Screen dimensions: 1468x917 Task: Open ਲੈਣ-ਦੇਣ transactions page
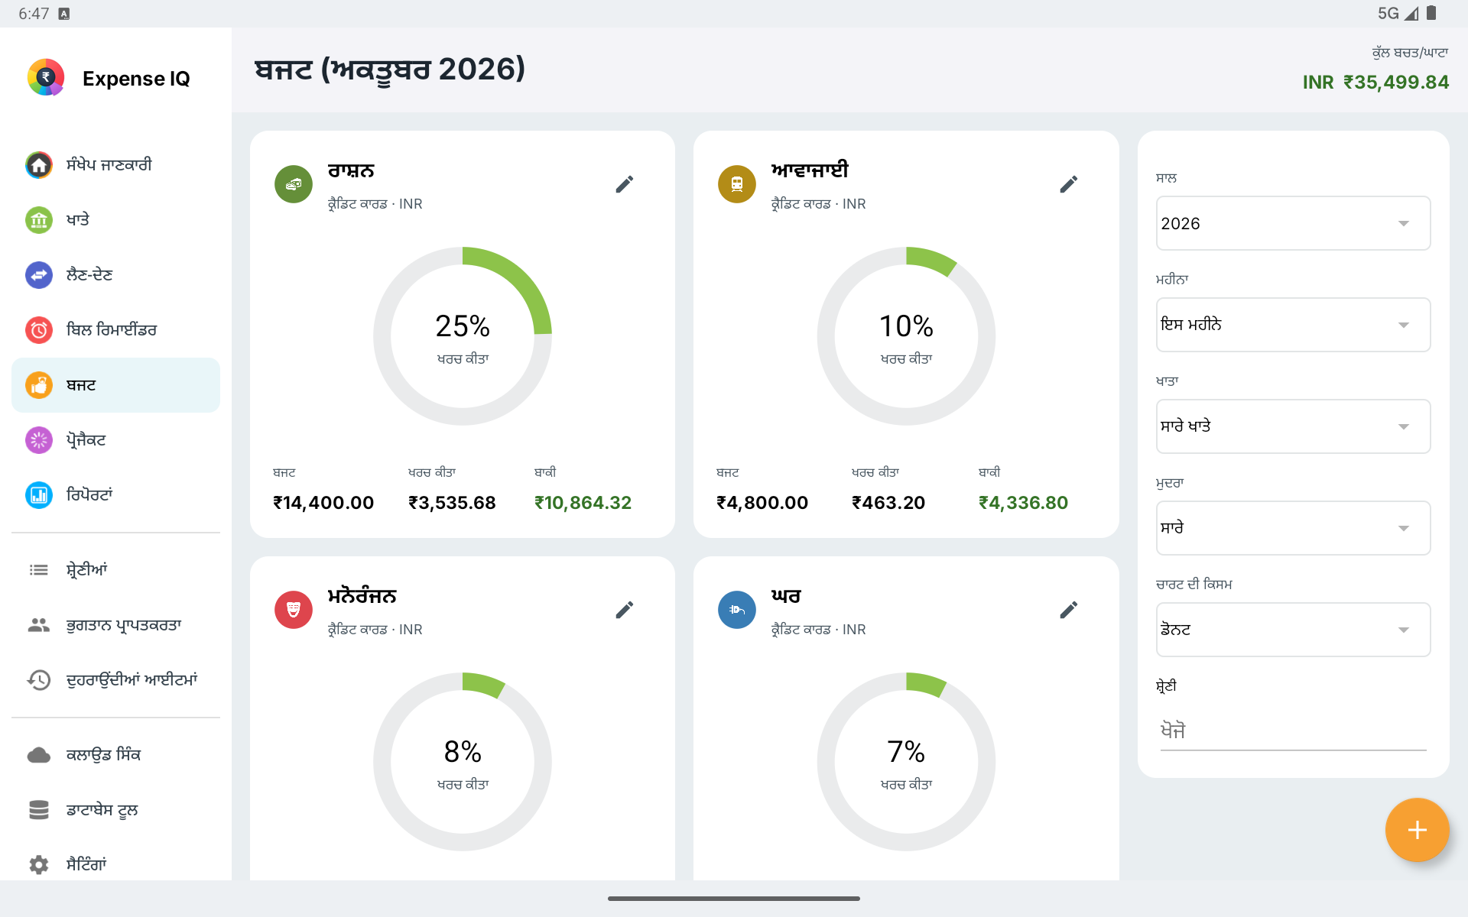[x=115, y=275]
